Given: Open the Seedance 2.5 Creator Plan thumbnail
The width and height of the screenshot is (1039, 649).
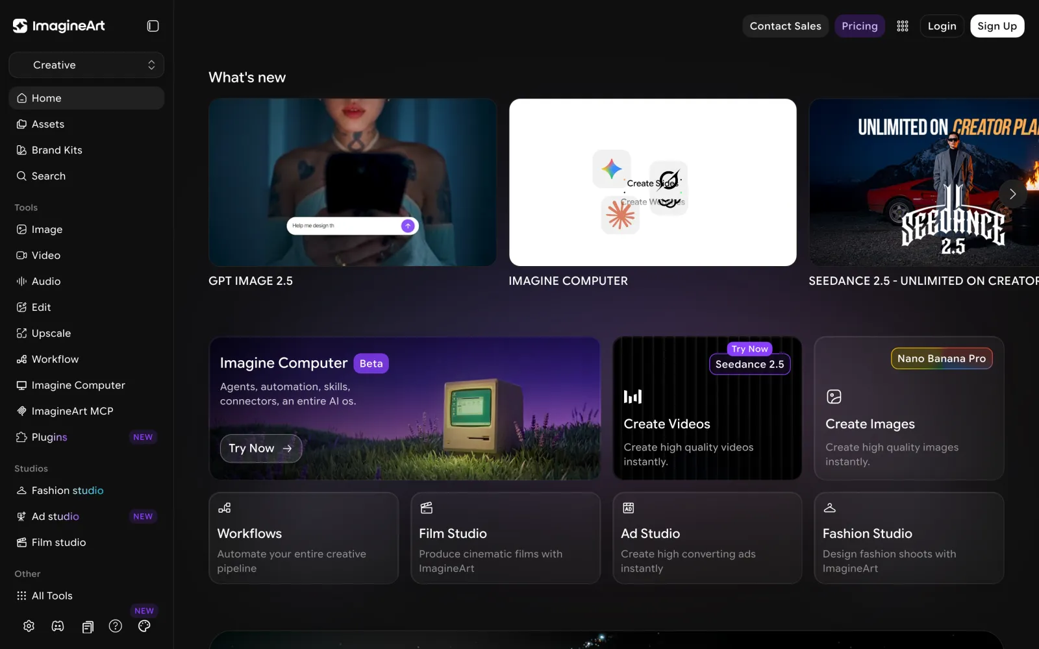Looking at the screenshot, I should [924, 182].
